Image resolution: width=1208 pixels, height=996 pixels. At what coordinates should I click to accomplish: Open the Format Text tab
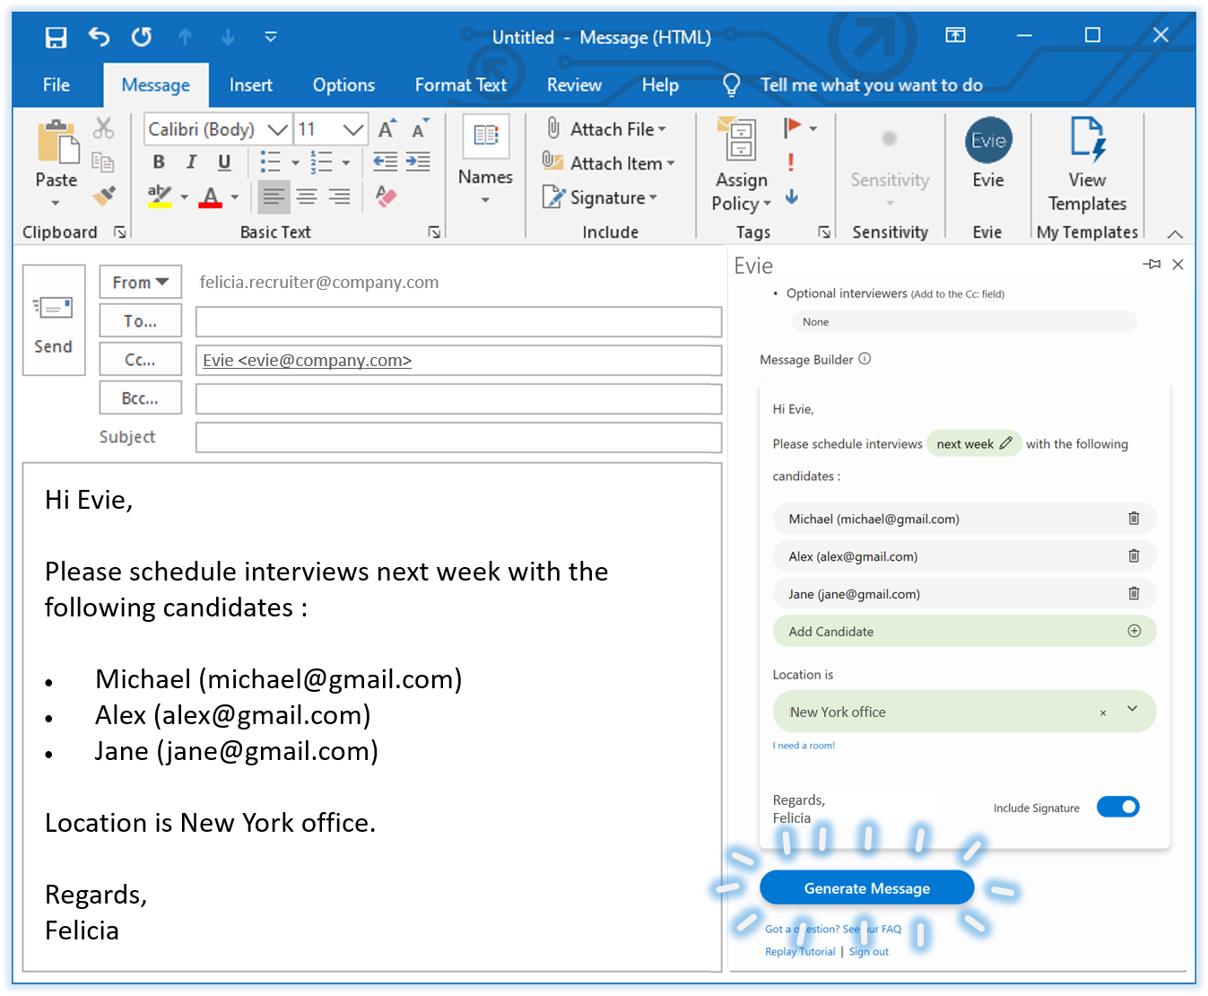[460, 84]
